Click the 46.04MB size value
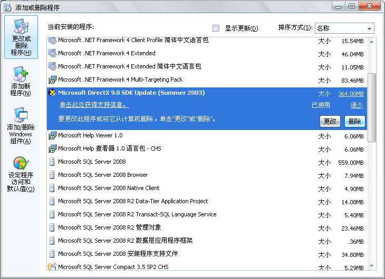The width and height of the screenshot is (385, 279). coord(352,54)
